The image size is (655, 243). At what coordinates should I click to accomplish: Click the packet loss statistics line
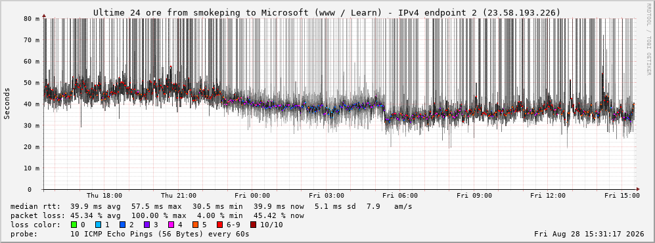tap(157, 215)
